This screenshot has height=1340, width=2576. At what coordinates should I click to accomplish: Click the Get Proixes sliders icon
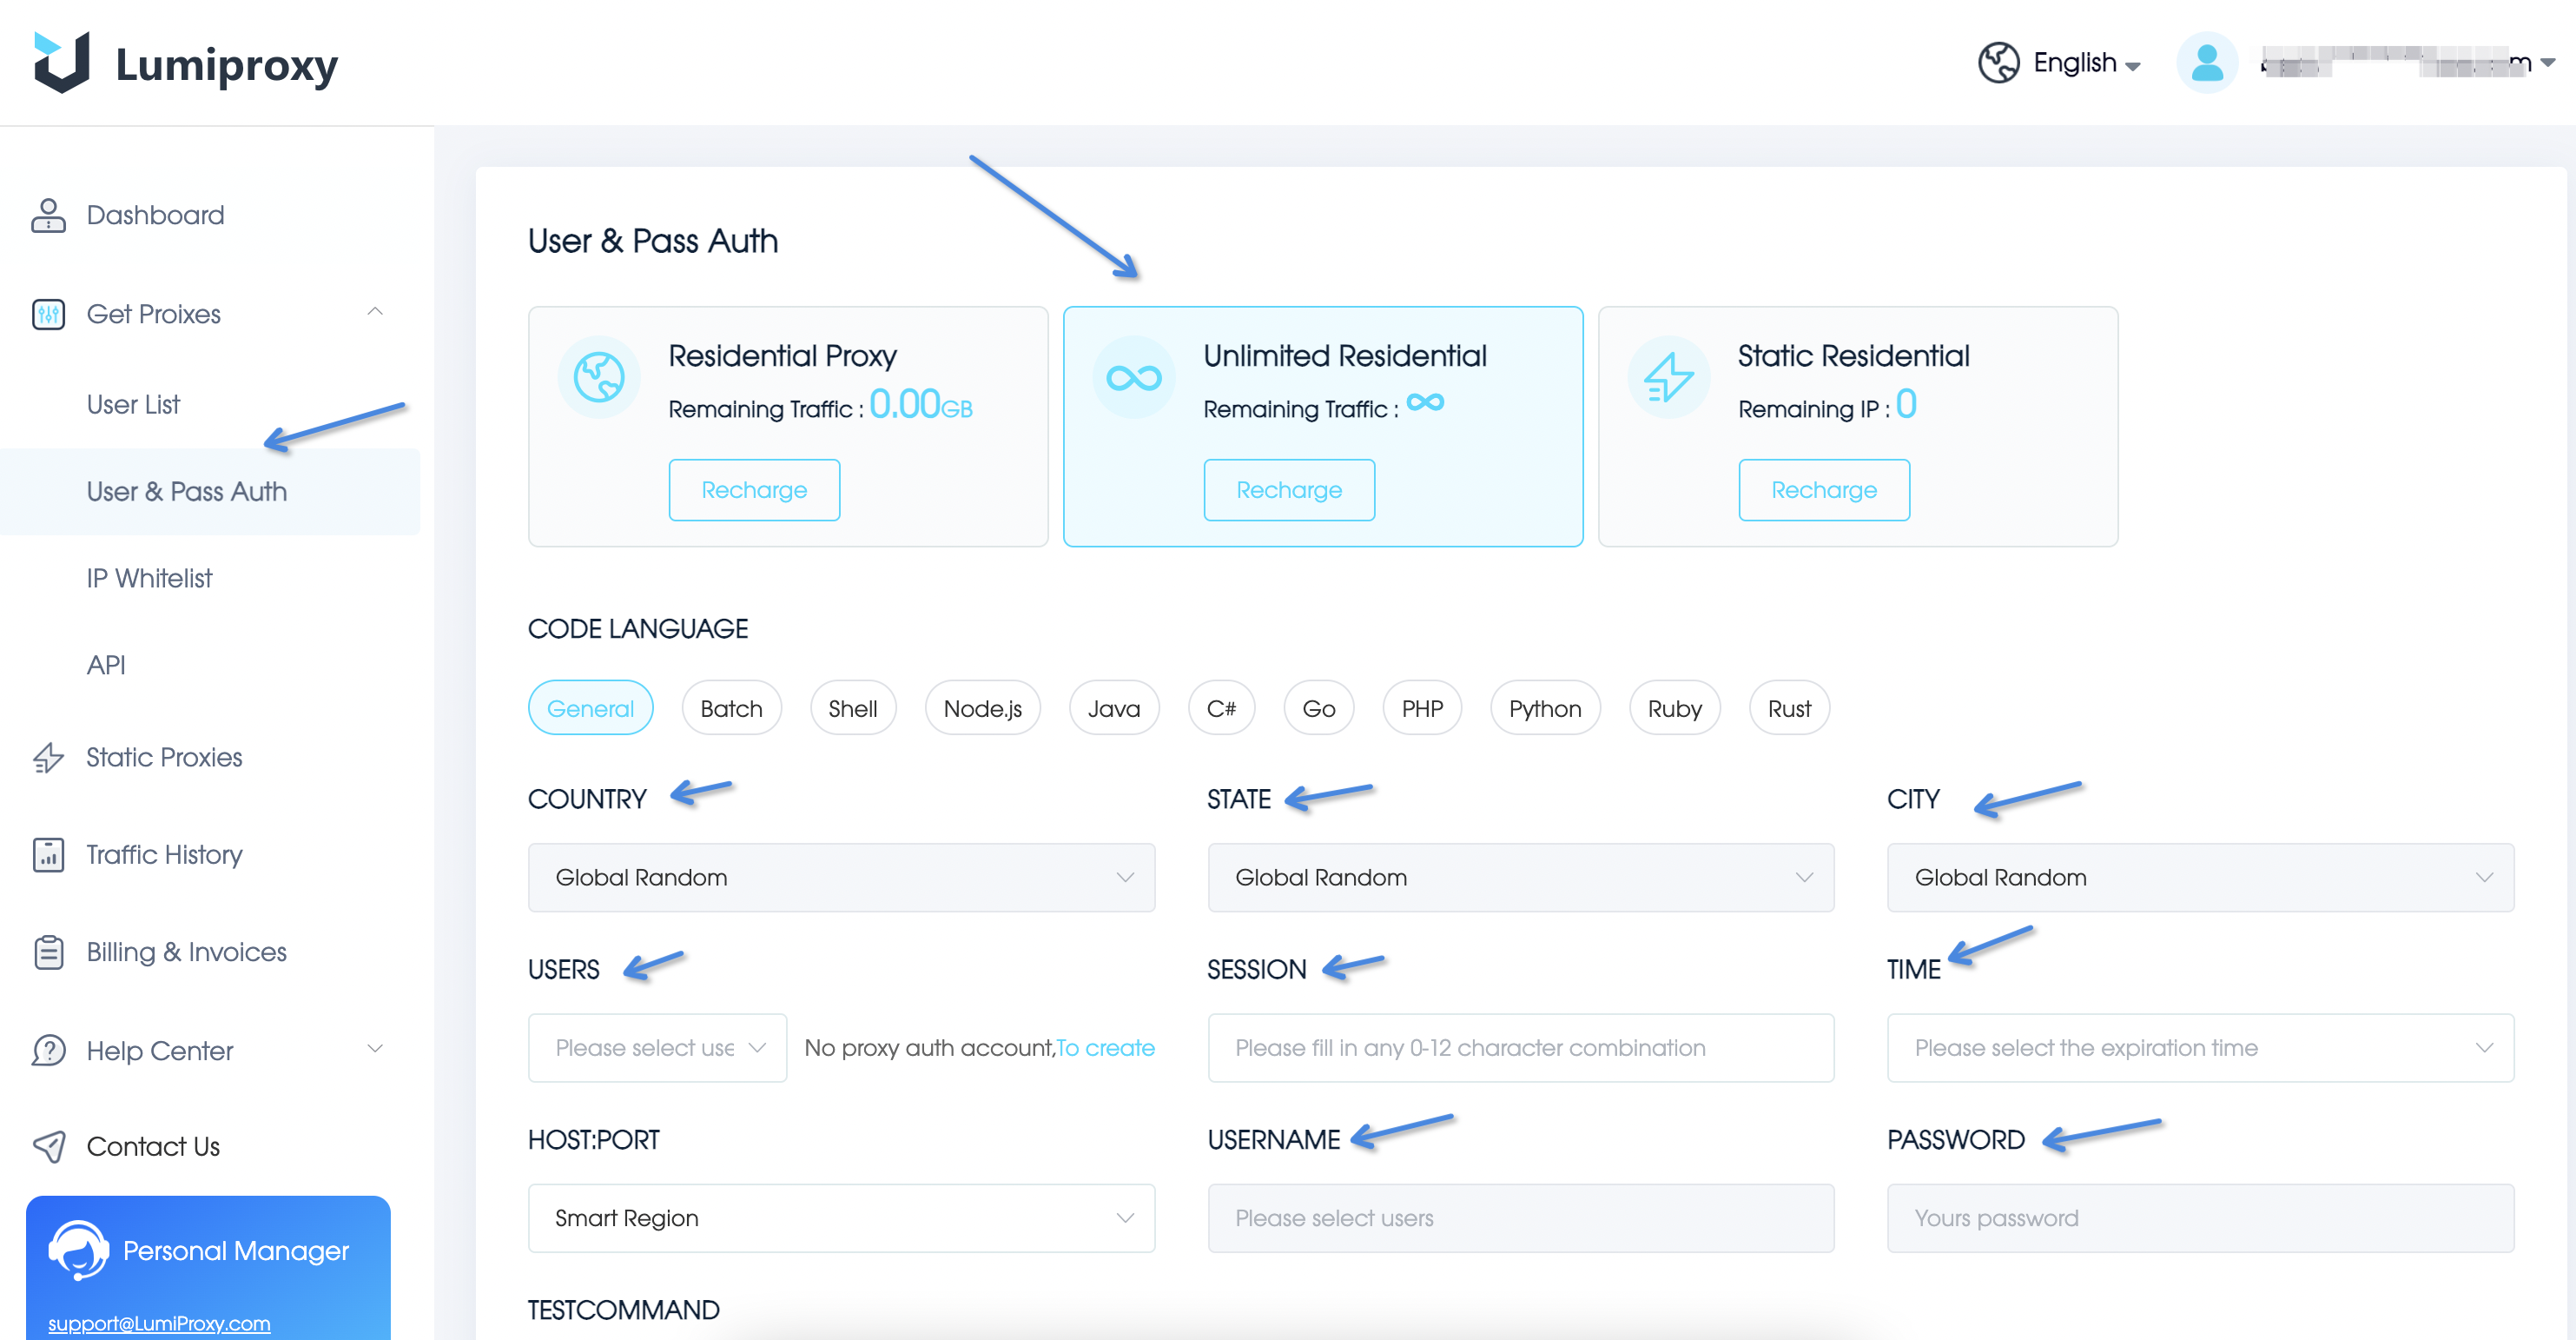(x=48, y=315)
